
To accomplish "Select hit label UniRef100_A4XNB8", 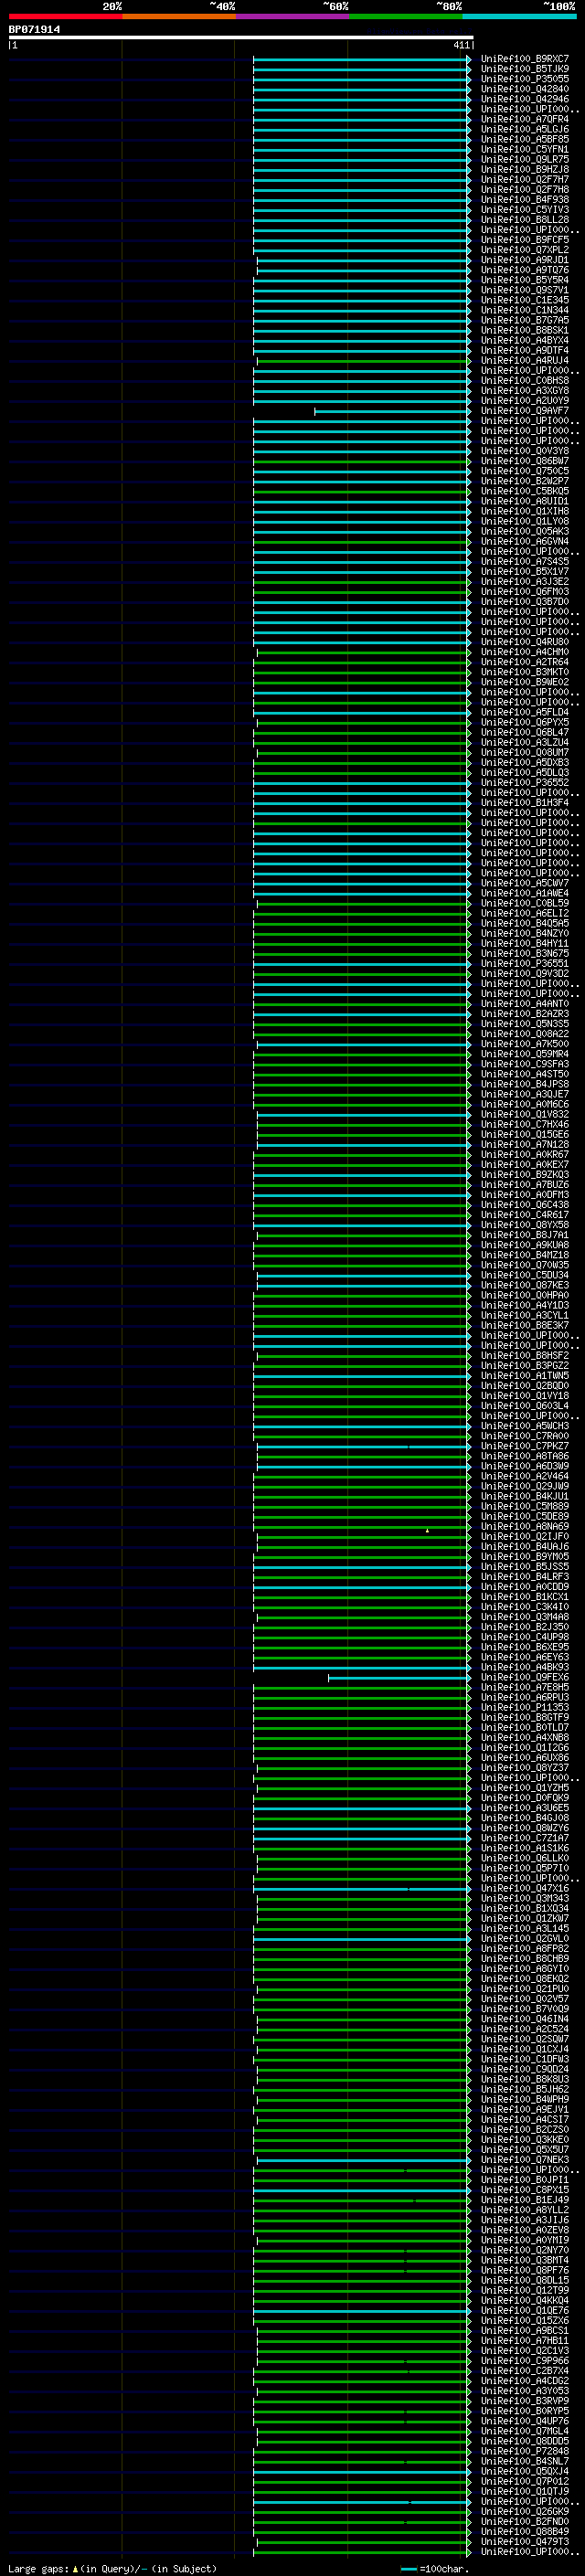I will pyautogui.click(x=525, y=1738).
